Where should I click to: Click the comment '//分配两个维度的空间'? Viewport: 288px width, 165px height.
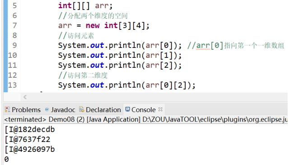[93, 16]
